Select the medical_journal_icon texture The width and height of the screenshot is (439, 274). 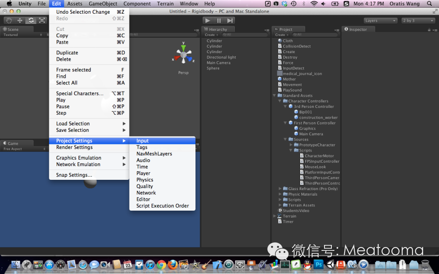click(280, 74)
